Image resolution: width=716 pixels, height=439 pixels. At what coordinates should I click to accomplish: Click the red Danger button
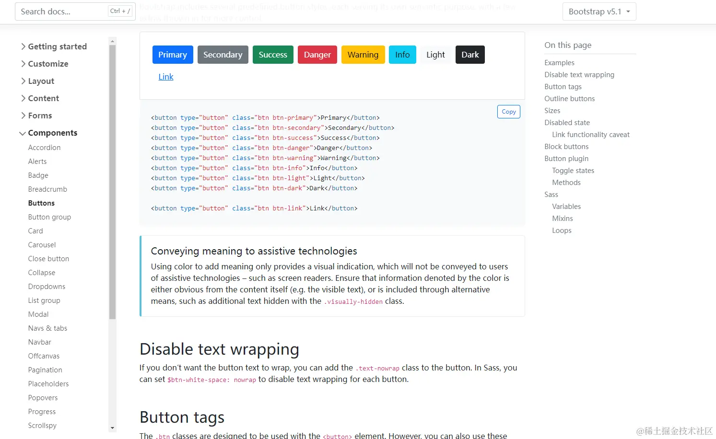tap(317, 55)
